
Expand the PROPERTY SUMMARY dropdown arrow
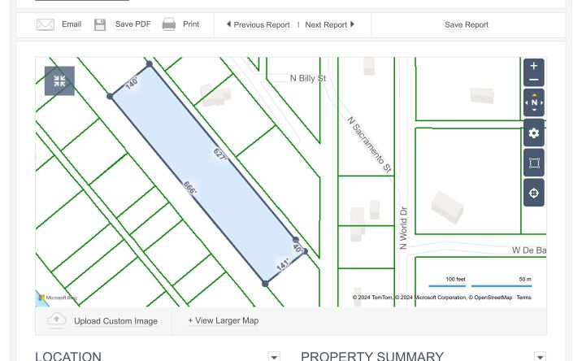540,357
